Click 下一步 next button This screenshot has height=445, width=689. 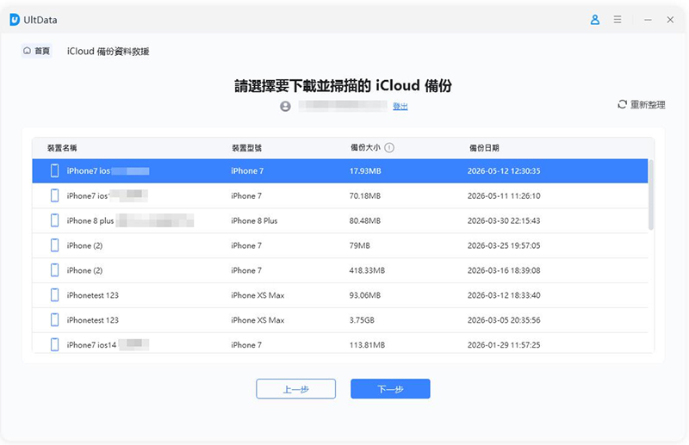390,389
